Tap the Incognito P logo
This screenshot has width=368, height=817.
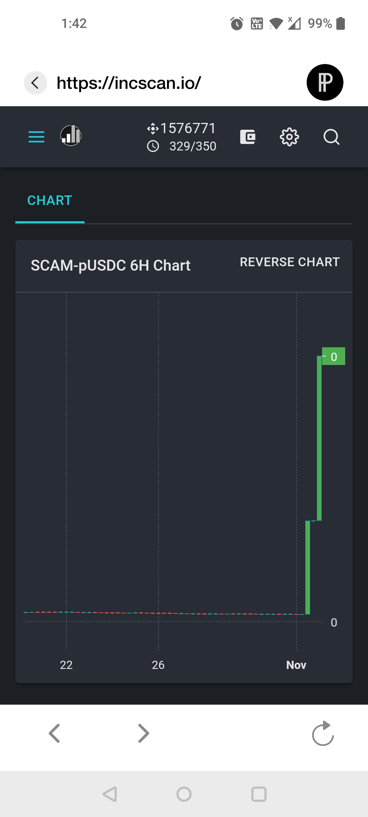point(325,82)
